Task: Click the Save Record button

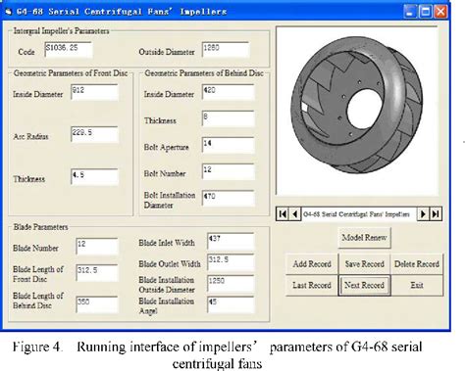Action: tap(364, 264)
